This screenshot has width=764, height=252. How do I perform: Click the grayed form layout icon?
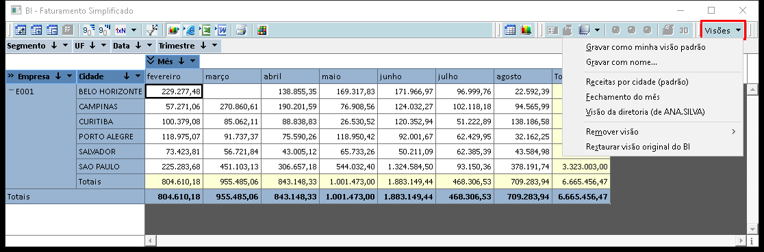pos(552,30)
